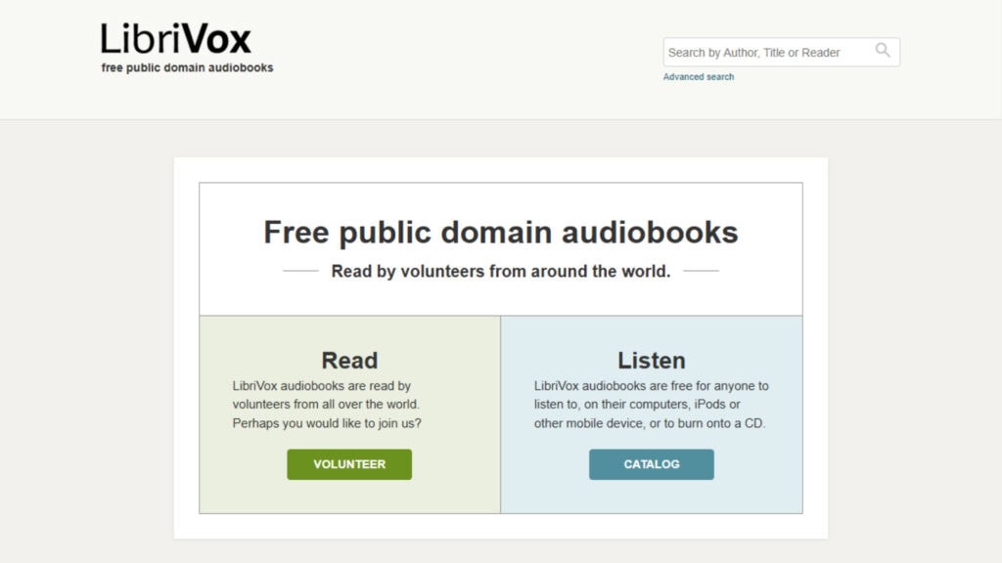The width and height of the screenshot is (1002, 563).
Task: Click 'Read by volunteers from around the world.'
Action: coord(500,272)
